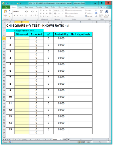
Task: Switch to Normal view in status bar
Action: [79, 142]
